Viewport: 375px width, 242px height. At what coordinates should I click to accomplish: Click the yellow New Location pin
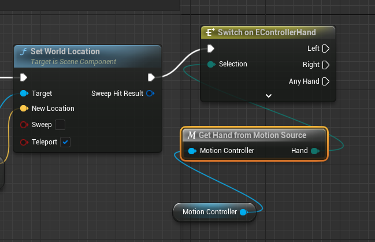pyautogui.click(x=24, y=109)
